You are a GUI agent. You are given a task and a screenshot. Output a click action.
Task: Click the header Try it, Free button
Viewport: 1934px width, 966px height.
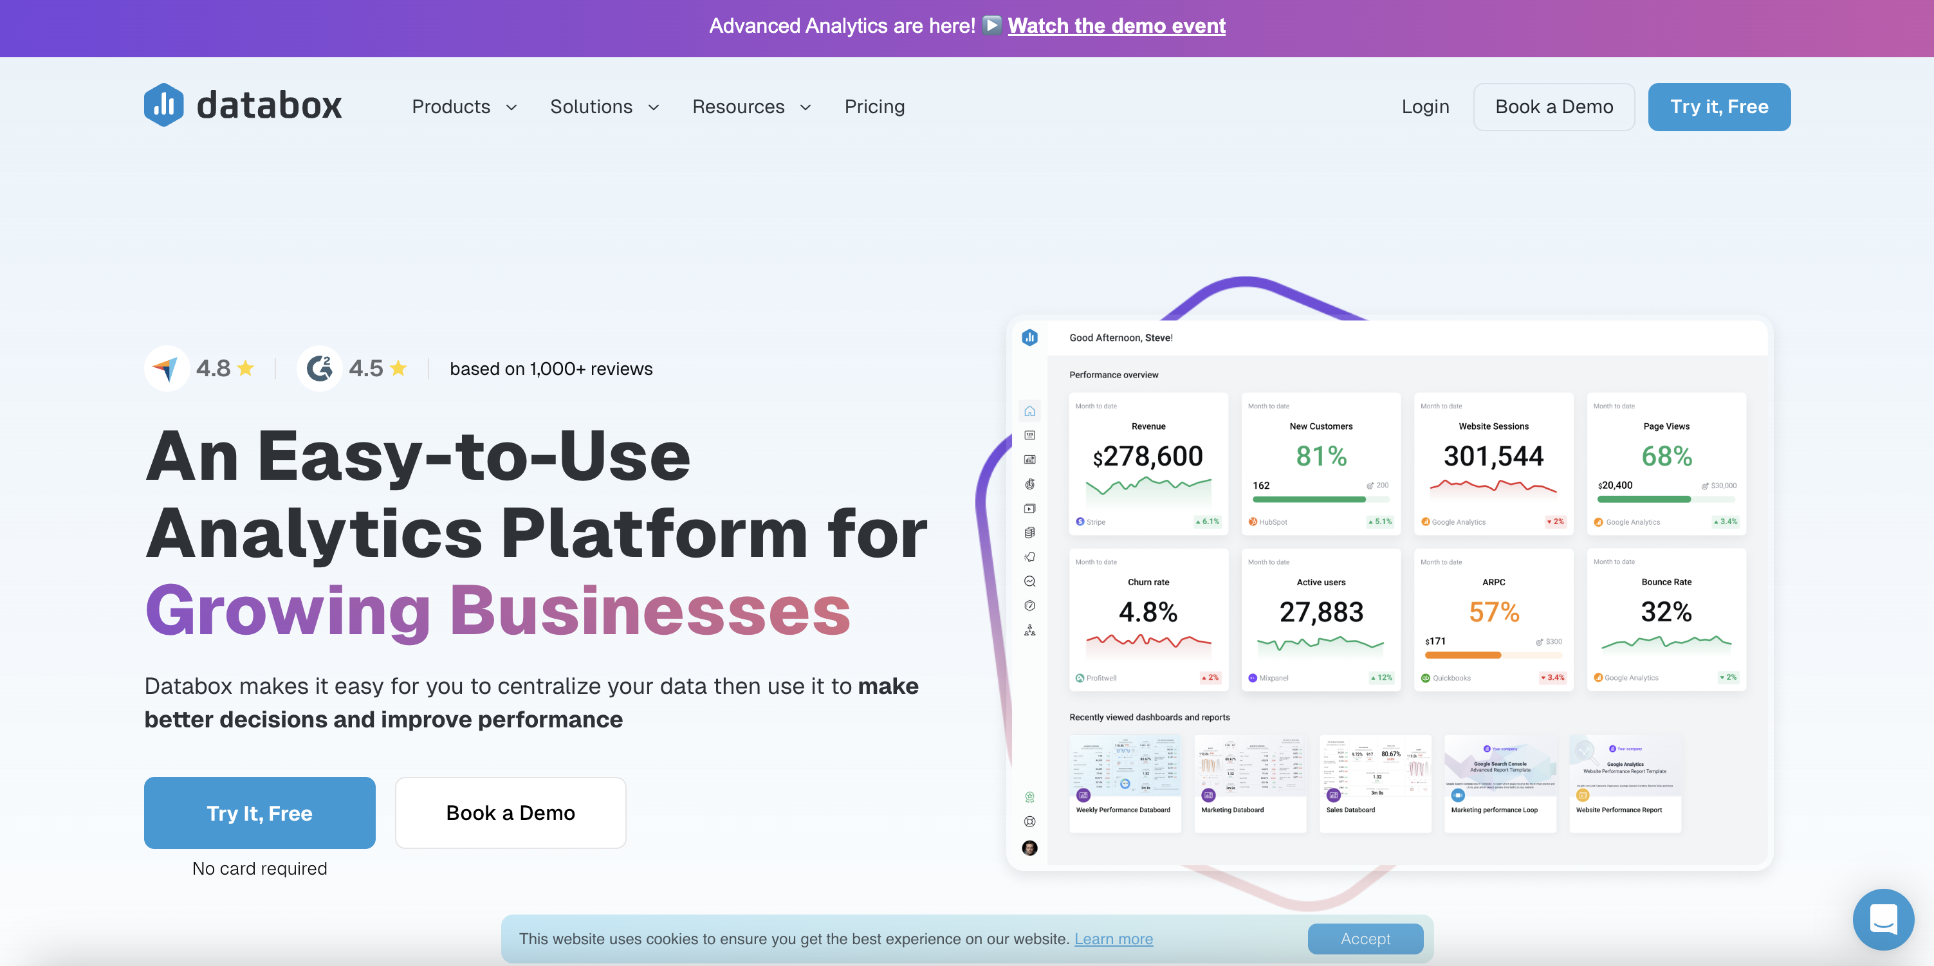pos(1718,107)
